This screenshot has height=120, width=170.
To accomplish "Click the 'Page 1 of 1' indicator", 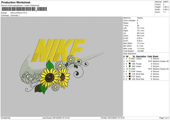I will 164,118.
